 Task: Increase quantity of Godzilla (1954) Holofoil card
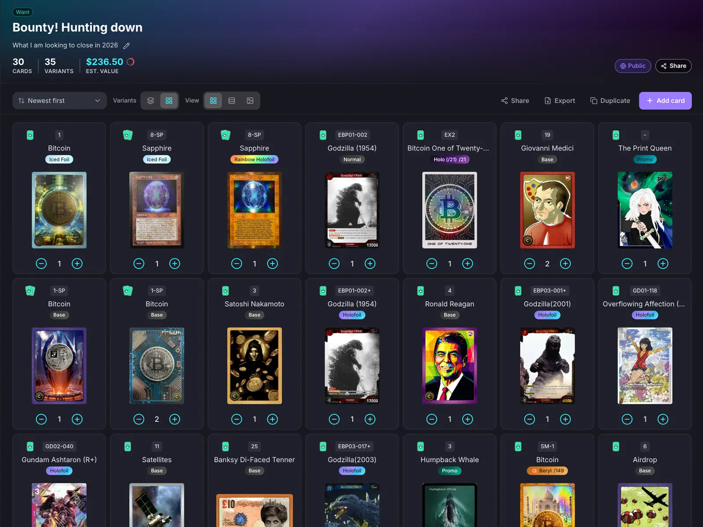[370, 419]
